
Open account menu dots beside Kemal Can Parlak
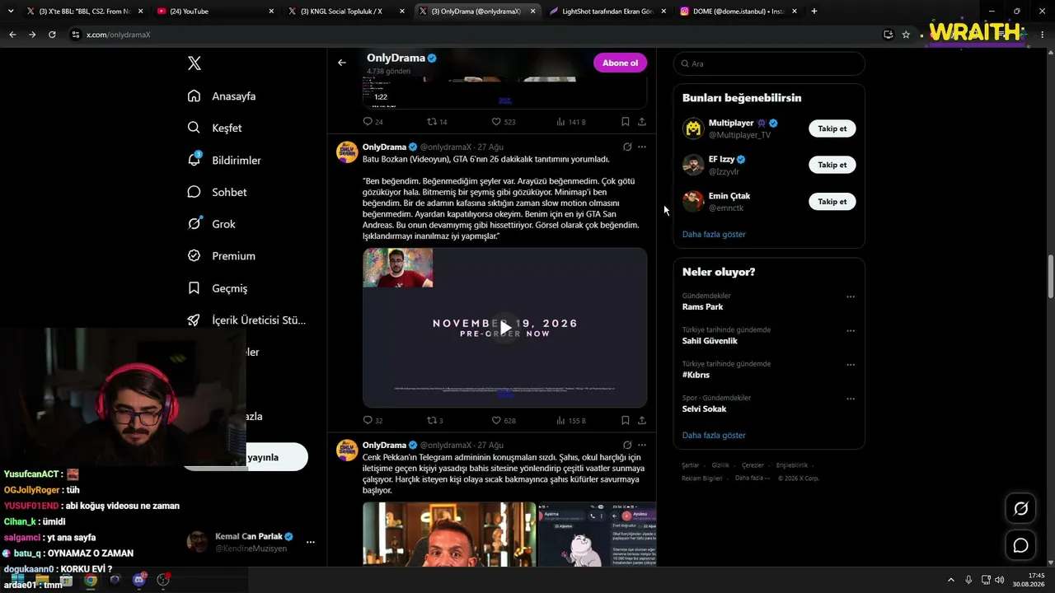(x=311, y=542)
